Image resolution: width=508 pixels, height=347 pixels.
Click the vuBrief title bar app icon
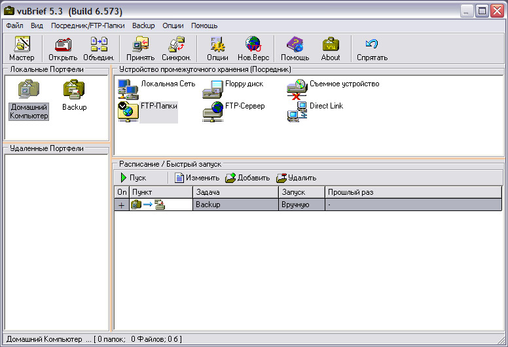point(9,11)
